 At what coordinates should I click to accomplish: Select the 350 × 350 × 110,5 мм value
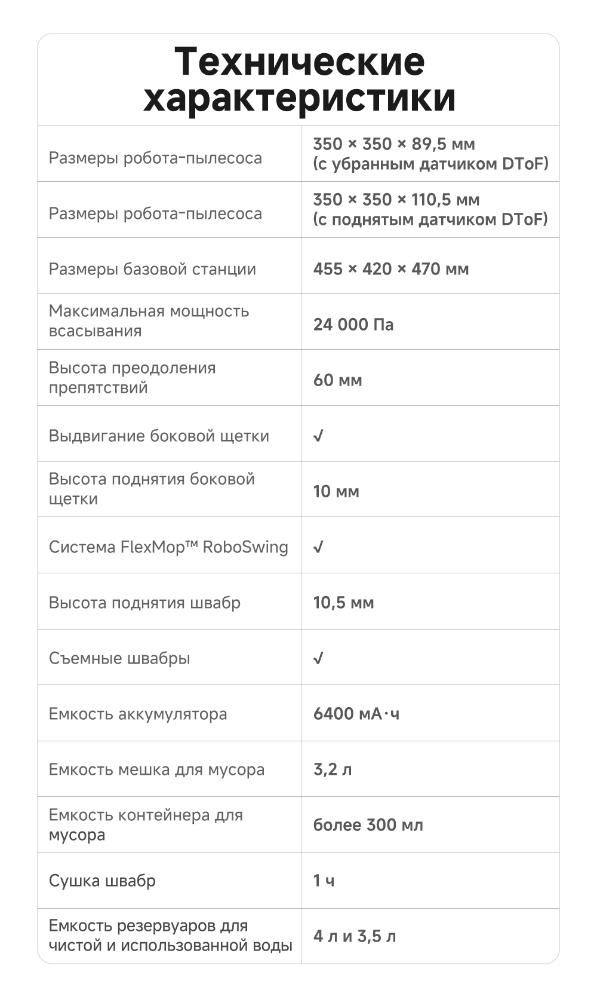[x=396, y=200]
